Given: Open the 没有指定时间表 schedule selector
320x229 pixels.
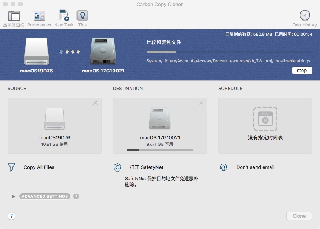Looking at the screenshot, I should click(265, 137).
